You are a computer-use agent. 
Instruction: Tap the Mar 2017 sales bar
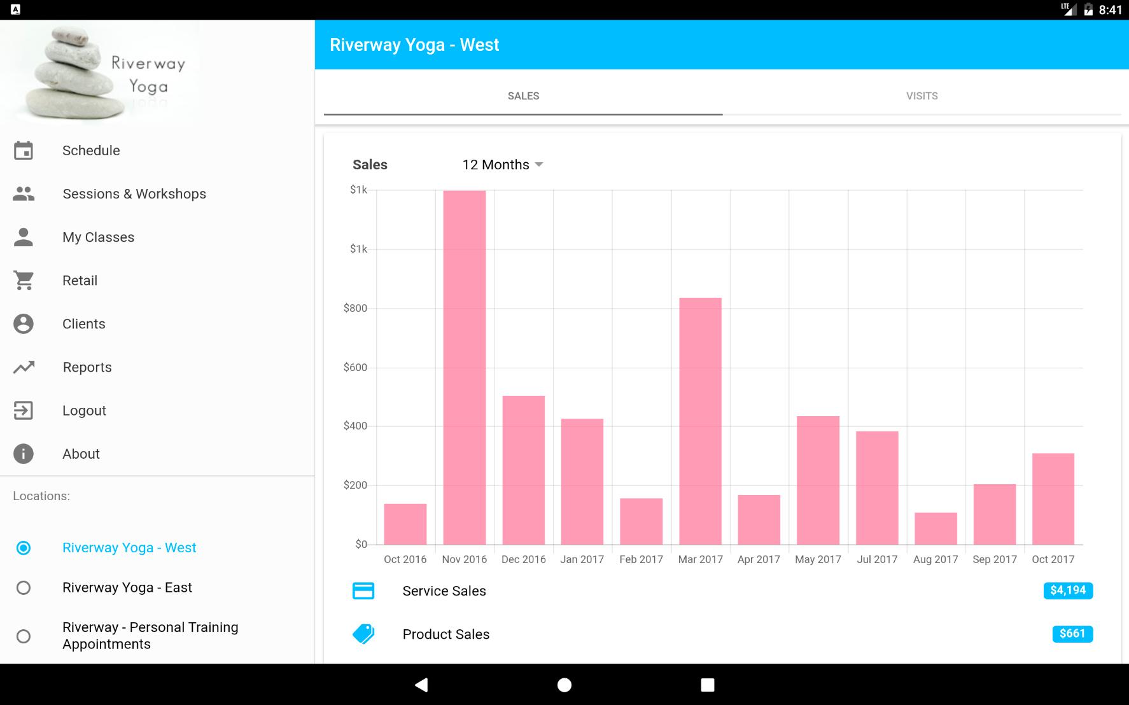[x=700, y=421]
